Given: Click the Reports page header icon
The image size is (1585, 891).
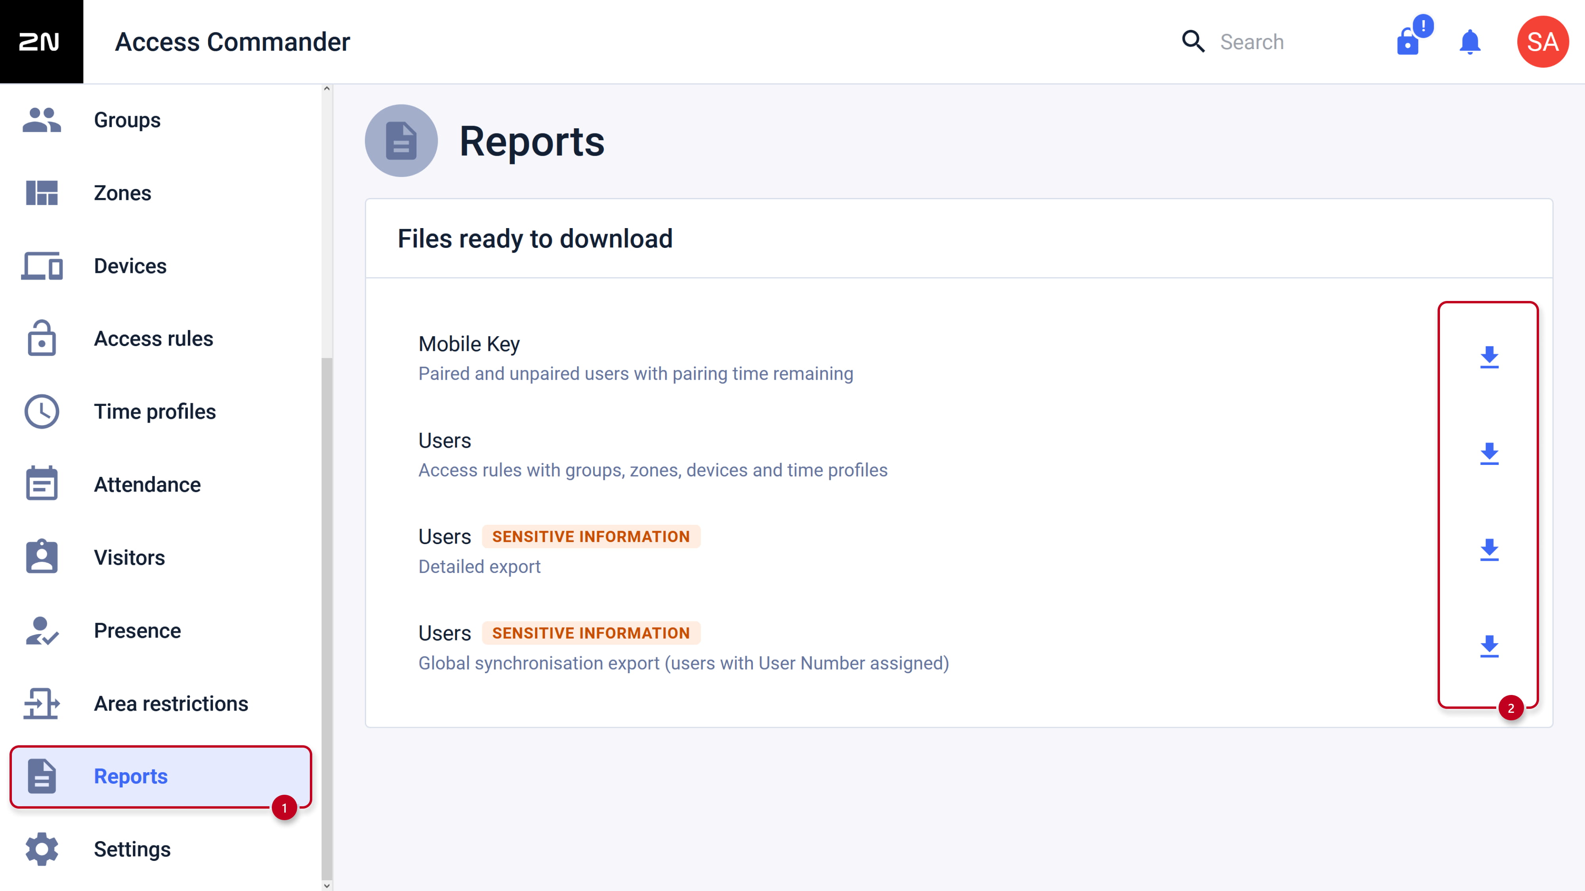Looking at the screenshot, I should point(401,141).
